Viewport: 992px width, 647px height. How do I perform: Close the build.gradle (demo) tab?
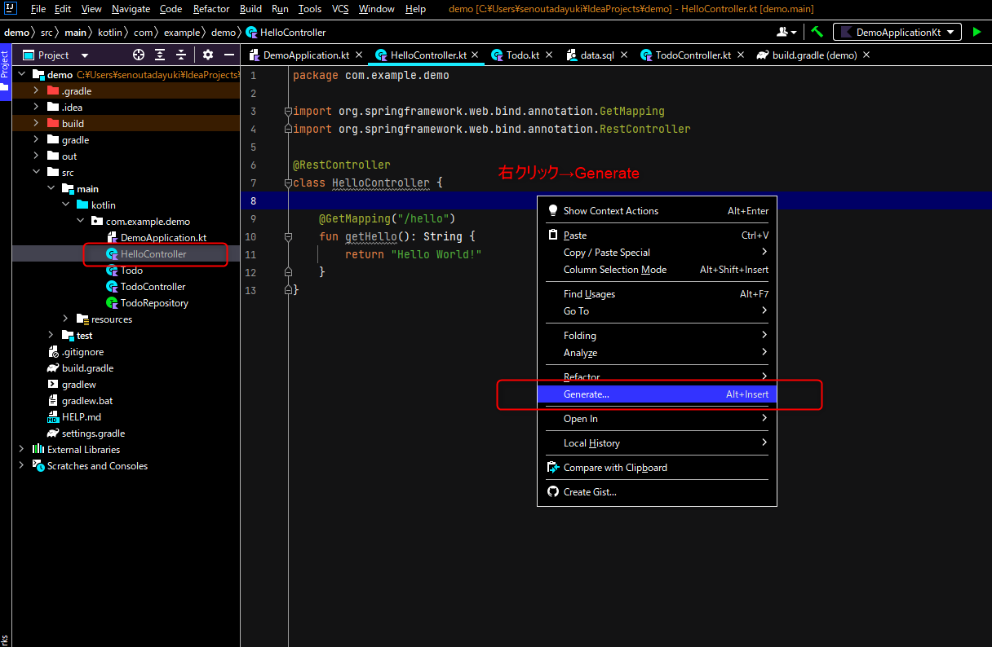point(866,55)
